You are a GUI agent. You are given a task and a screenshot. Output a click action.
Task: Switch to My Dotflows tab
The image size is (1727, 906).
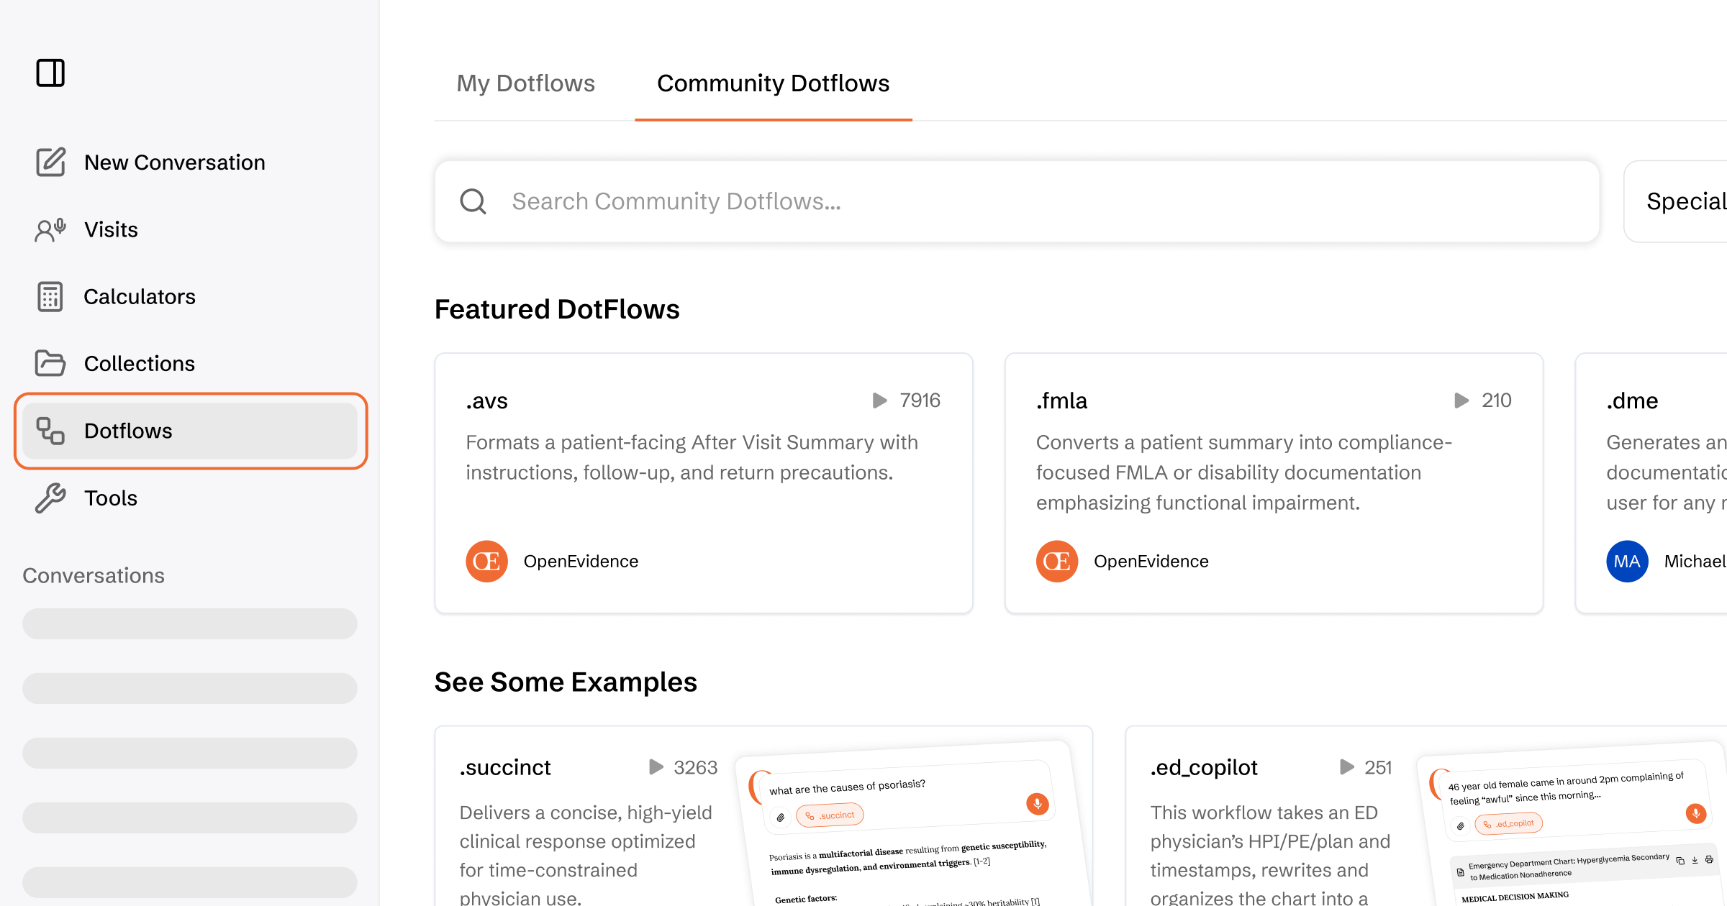pyautogui.click(x=525, y=83)
